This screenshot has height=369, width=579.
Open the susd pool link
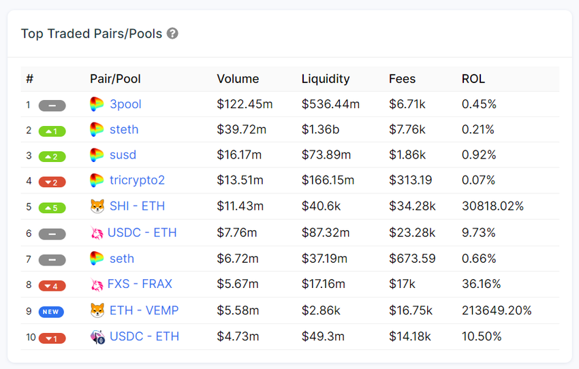[123, 155]
